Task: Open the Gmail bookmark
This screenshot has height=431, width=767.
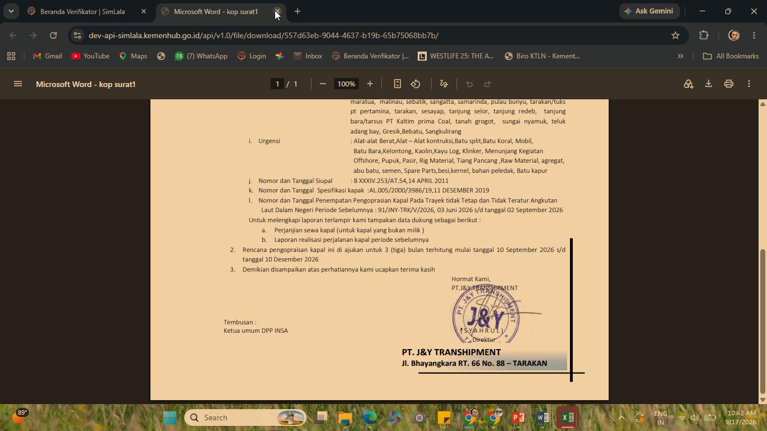Action: (x=47, y=56)
